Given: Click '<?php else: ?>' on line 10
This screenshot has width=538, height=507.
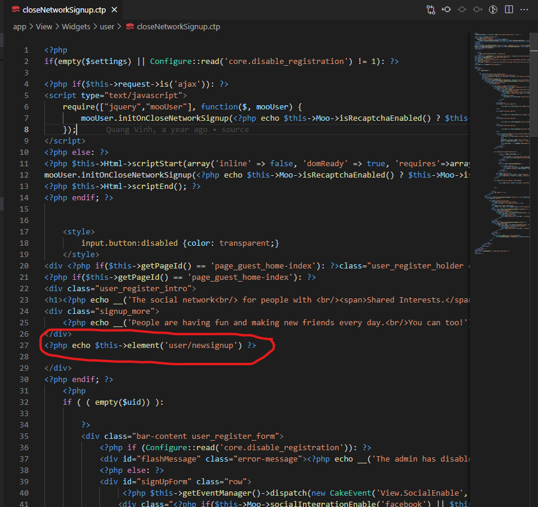Looking at the screenshot, I should [x=76, y=152].
